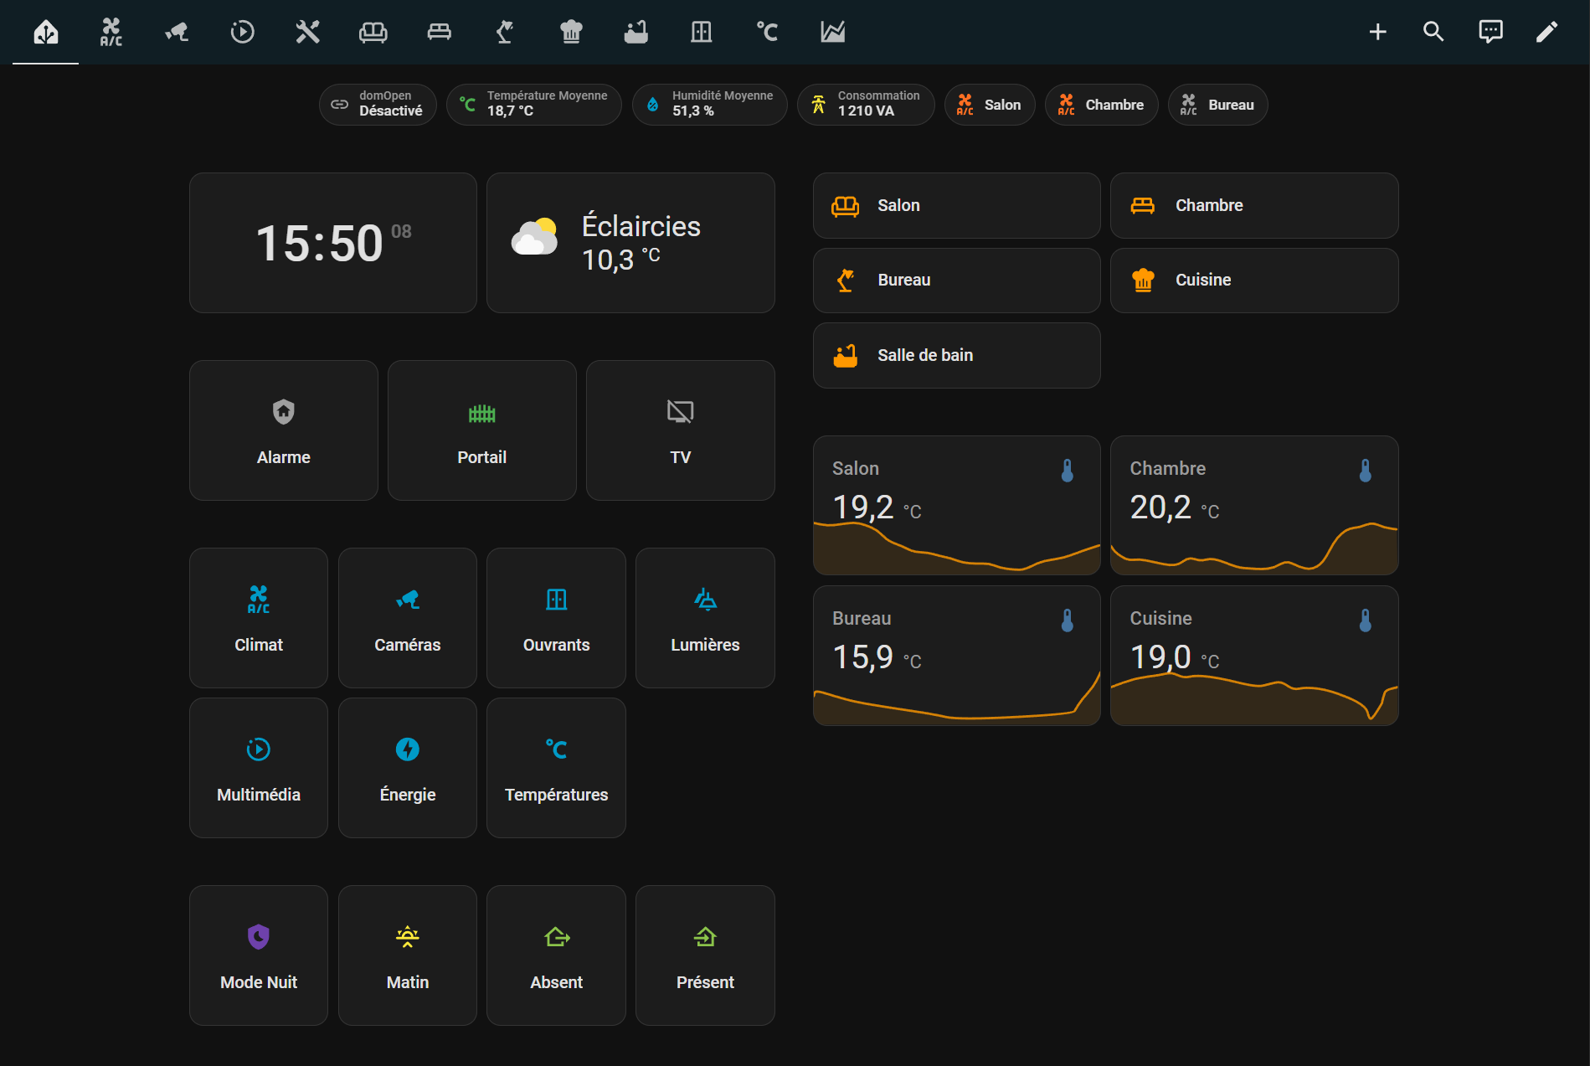
Task: Open the tools wrench tab icon
Action: pos(307,32)
